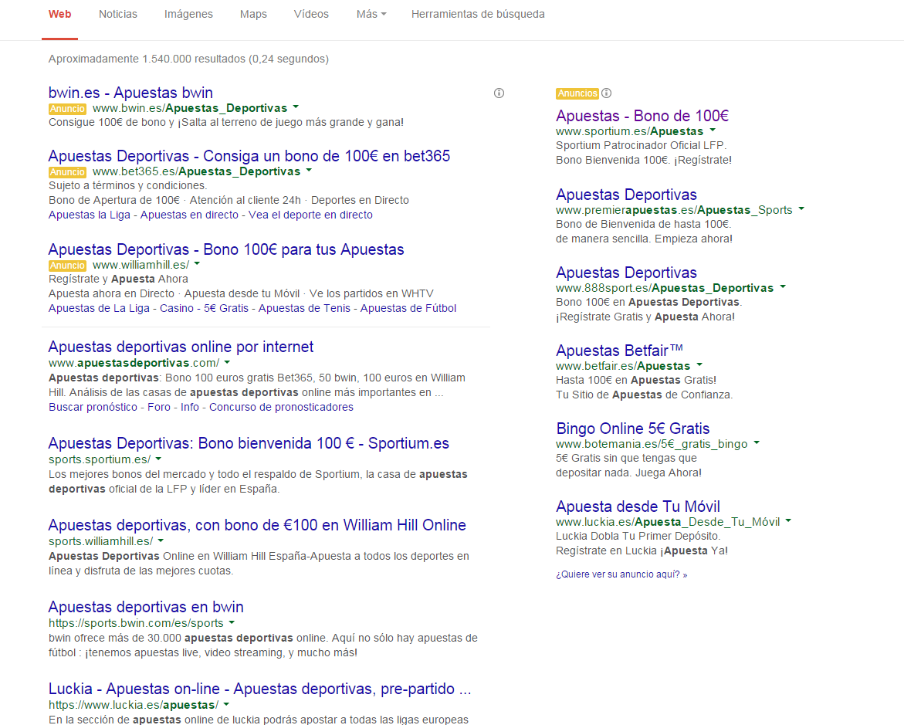Open Apuestas deportivas online por internet result
The width and height of the screenshot is (904, 725).
(x=181, y=347)
